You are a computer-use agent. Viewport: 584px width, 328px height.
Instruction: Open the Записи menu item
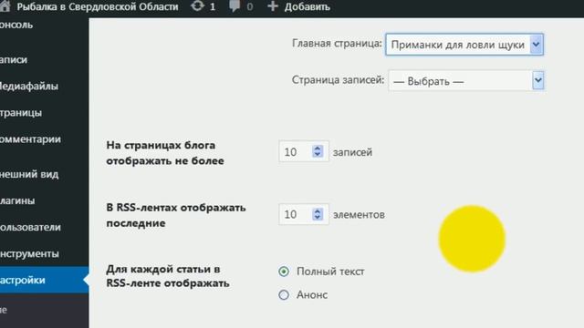(14, 59)
